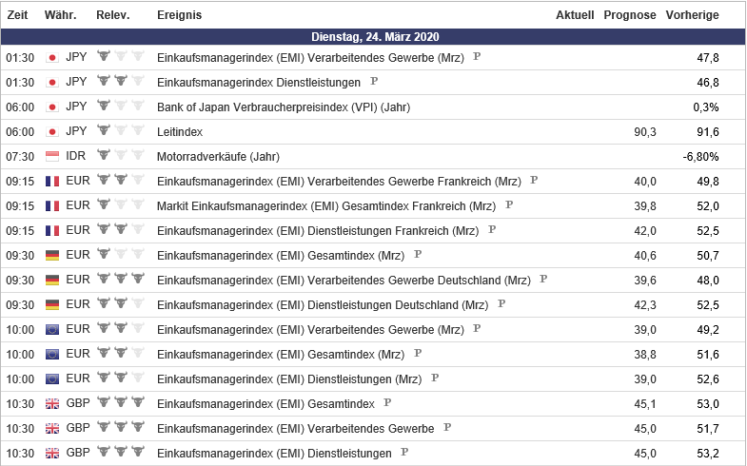This screenshot has width=747, height=466.
Task: Click the P marker beside Verarbeitendes Gewerbe Deutschland
Action: tap(543, 279)
